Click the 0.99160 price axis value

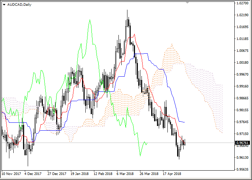coord(243,86)
